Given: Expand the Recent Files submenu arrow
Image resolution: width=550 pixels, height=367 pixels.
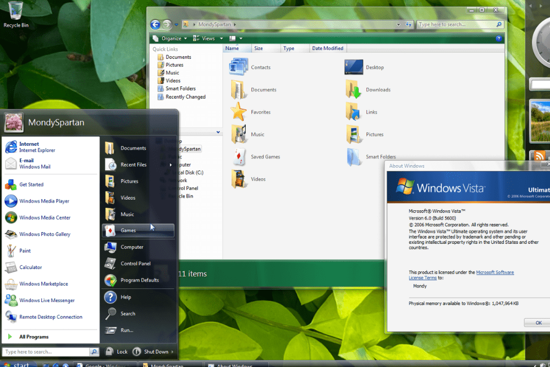Looking at the screenshot, I should click(x=170, y=165).
